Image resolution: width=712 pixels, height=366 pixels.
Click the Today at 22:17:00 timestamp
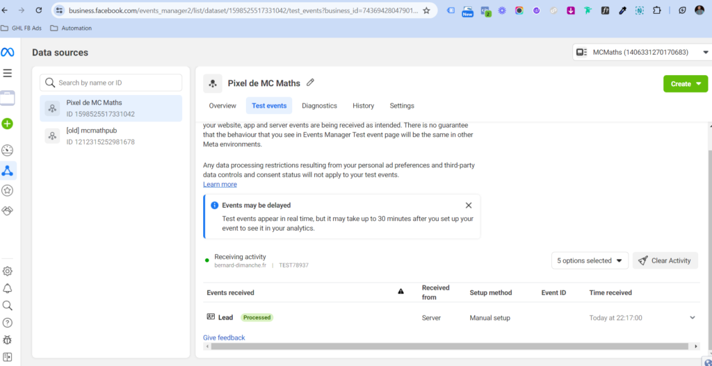[x=616, y=318]
